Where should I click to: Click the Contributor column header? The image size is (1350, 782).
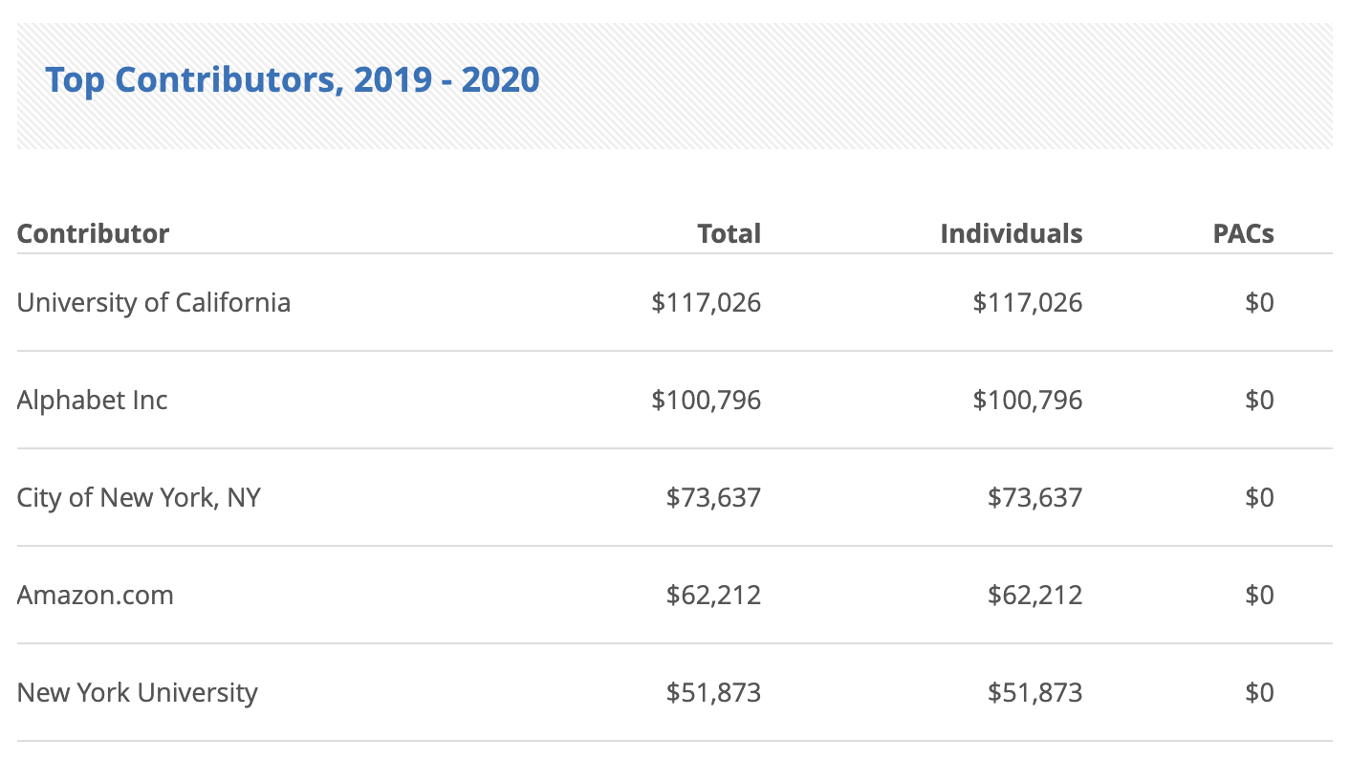pyautogui.click(x=93, y=233)
